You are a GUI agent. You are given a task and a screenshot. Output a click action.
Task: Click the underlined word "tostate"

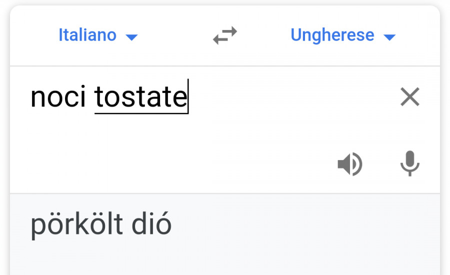click(140, 97)
